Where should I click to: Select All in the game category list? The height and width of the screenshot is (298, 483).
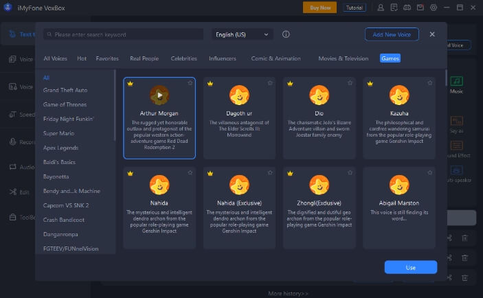46,78
